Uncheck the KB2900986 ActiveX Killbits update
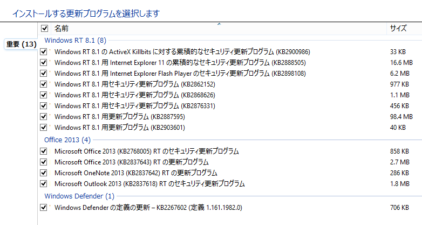This screenshot has height=225, width=422. pos(43,51)
